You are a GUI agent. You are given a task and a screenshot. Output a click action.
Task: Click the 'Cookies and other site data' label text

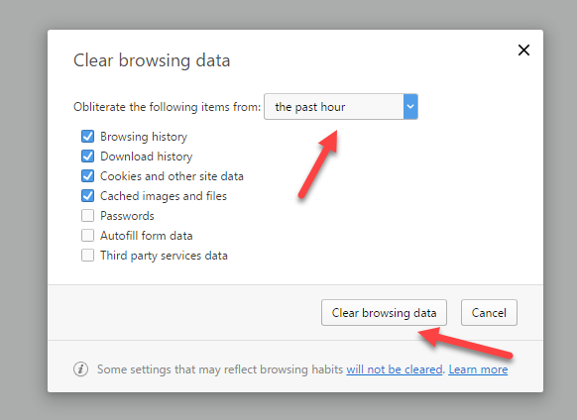(x=172, y=176)
